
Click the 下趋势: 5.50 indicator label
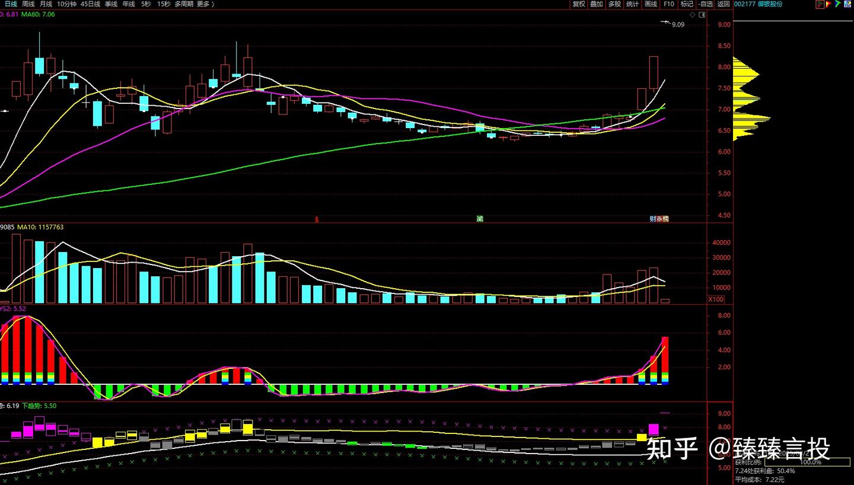click(x=39, y=406)
